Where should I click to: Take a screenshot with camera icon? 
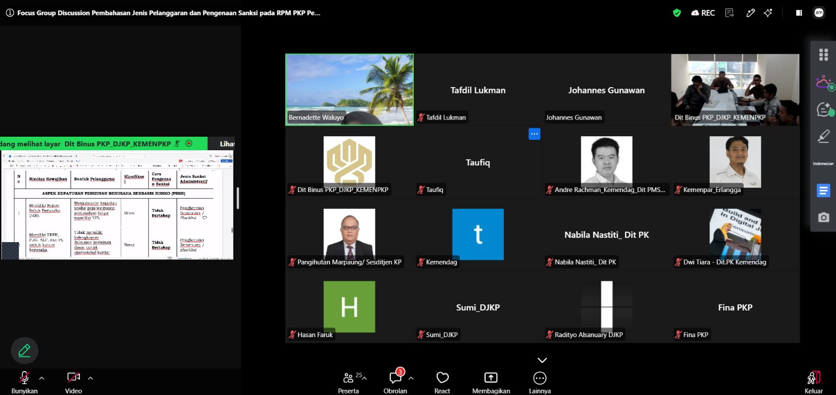click(823, 217)
